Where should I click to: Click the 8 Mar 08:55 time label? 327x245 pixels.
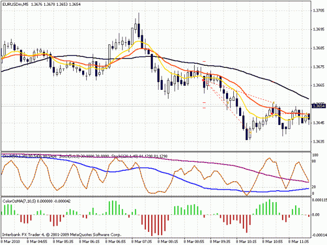194,241
